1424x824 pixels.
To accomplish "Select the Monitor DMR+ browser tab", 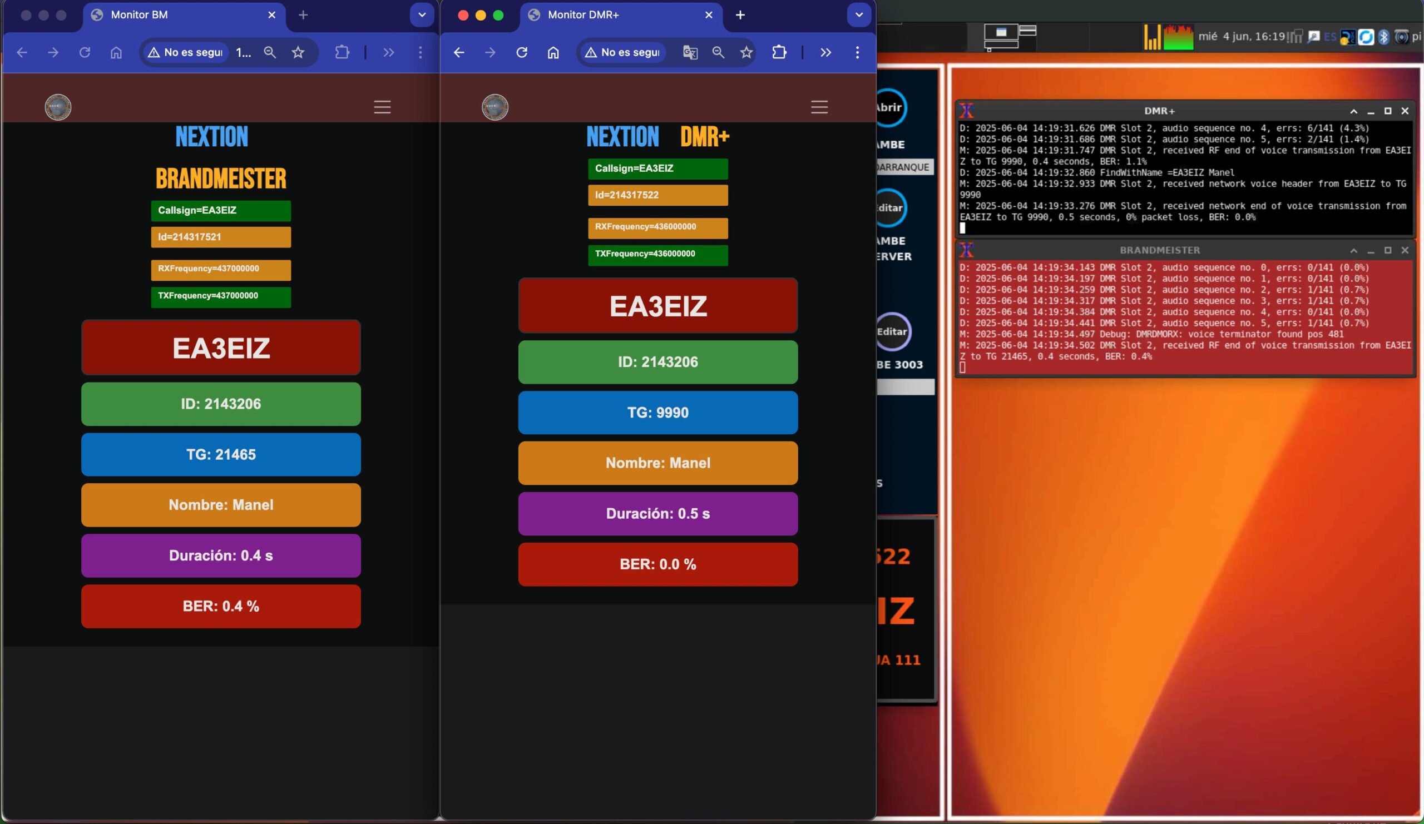I will click(x=620, y=15).
